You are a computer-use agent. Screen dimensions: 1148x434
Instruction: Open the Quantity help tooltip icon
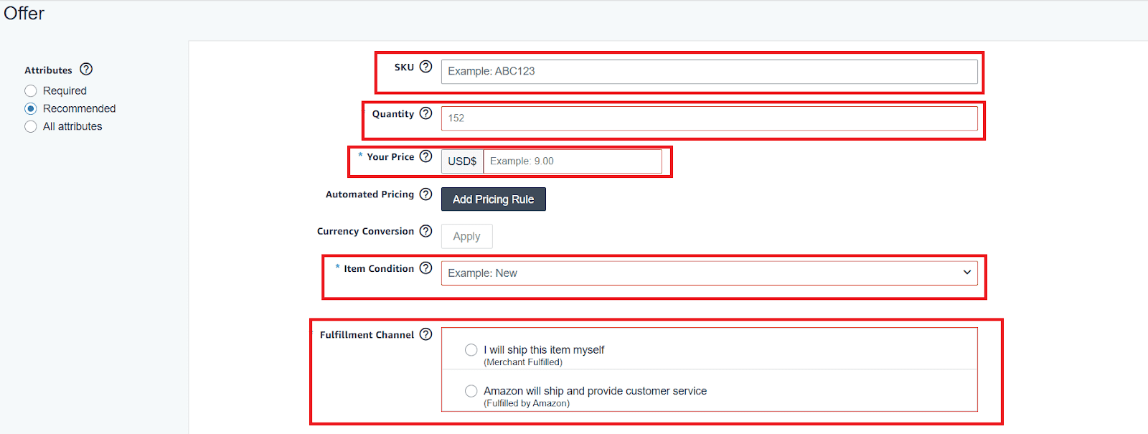pos(425,113)
